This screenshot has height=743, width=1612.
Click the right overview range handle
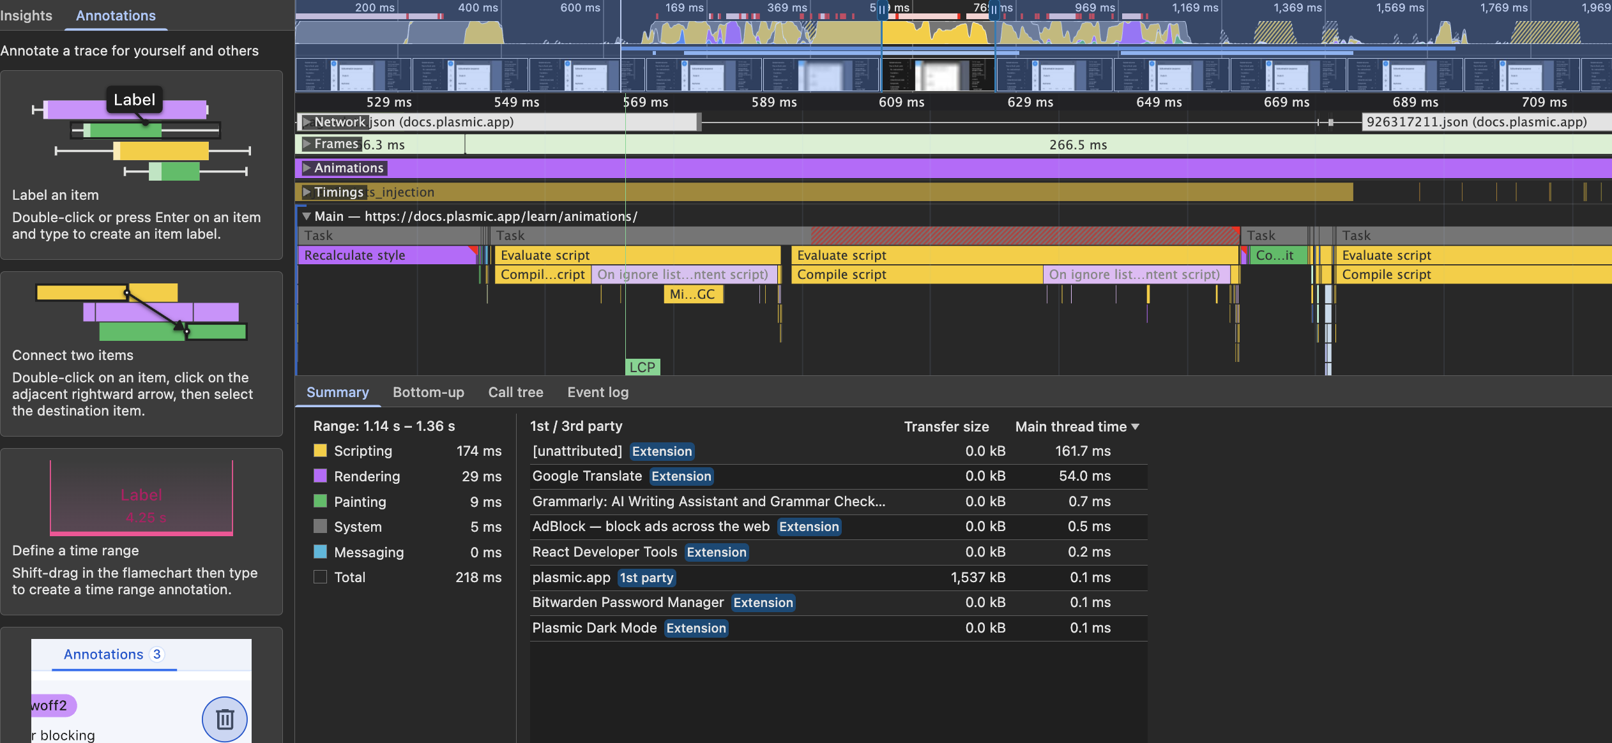point(994,10)
